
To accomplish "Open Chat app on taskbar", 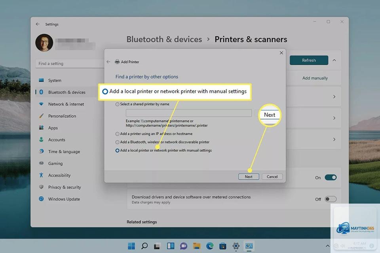I will coord(184,246).
